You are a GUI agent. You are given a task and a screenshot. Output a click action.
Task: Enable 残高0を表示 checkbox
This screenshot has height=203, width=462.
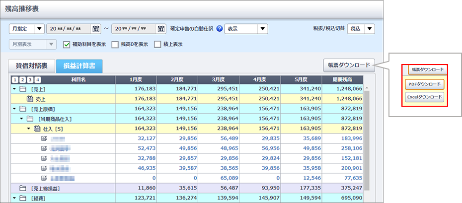[115, 45]
